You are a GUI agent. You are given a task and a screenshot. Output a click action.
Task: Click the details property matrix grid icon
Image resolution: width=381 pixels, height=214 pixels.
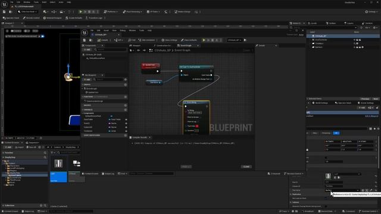point(370,128)
